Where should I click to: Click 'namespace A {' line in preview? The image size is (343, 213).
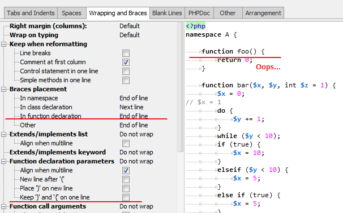pos(211,34)
